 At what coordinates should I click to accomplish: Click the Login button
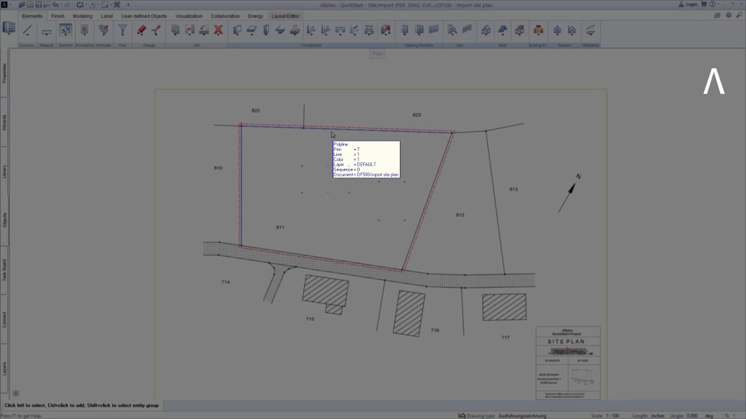(688, 5)
